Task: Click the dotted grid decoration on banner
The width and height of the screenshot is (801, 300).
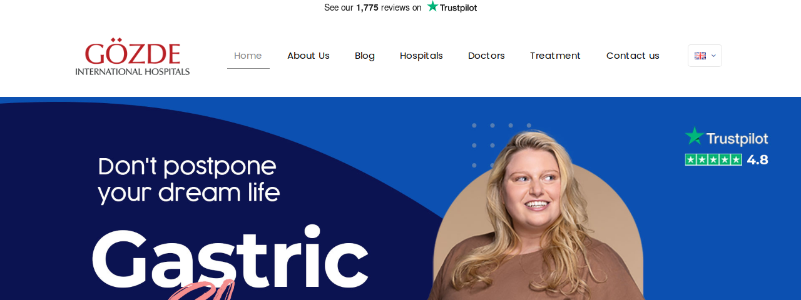Action: 501,145
